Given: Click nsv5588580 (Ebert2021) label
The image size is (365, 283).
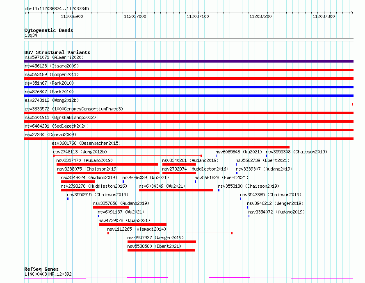Looking at the screenshot, I should click(154, 246).
